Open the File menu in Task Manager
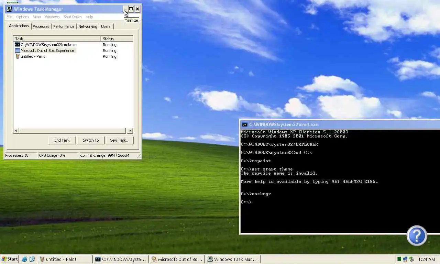Viewport: 440px width, 264px height. (9, 17)
